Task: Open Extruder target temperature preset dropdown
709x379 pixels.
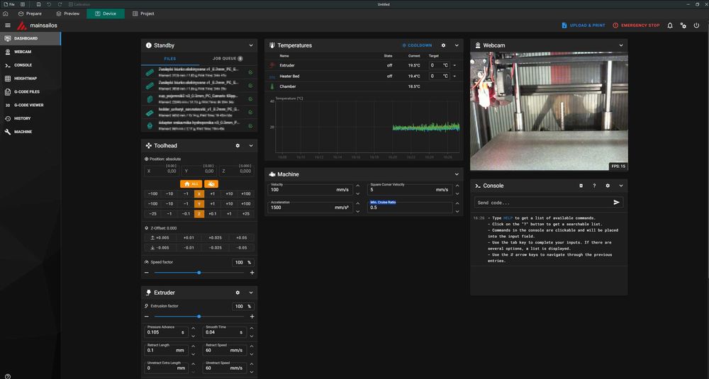Action: pos(454,65)
